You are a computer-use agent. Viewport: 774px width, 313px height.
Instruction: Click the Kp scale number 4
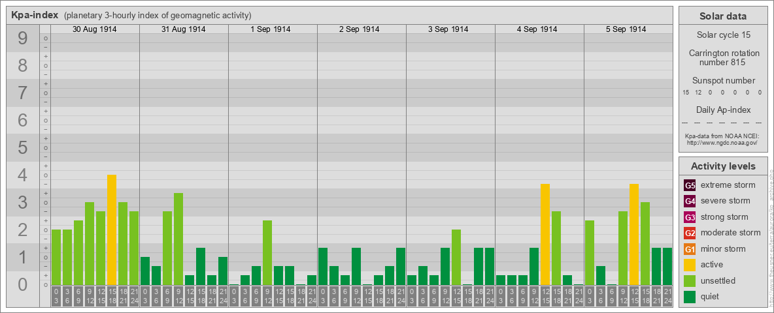[22, 175]
